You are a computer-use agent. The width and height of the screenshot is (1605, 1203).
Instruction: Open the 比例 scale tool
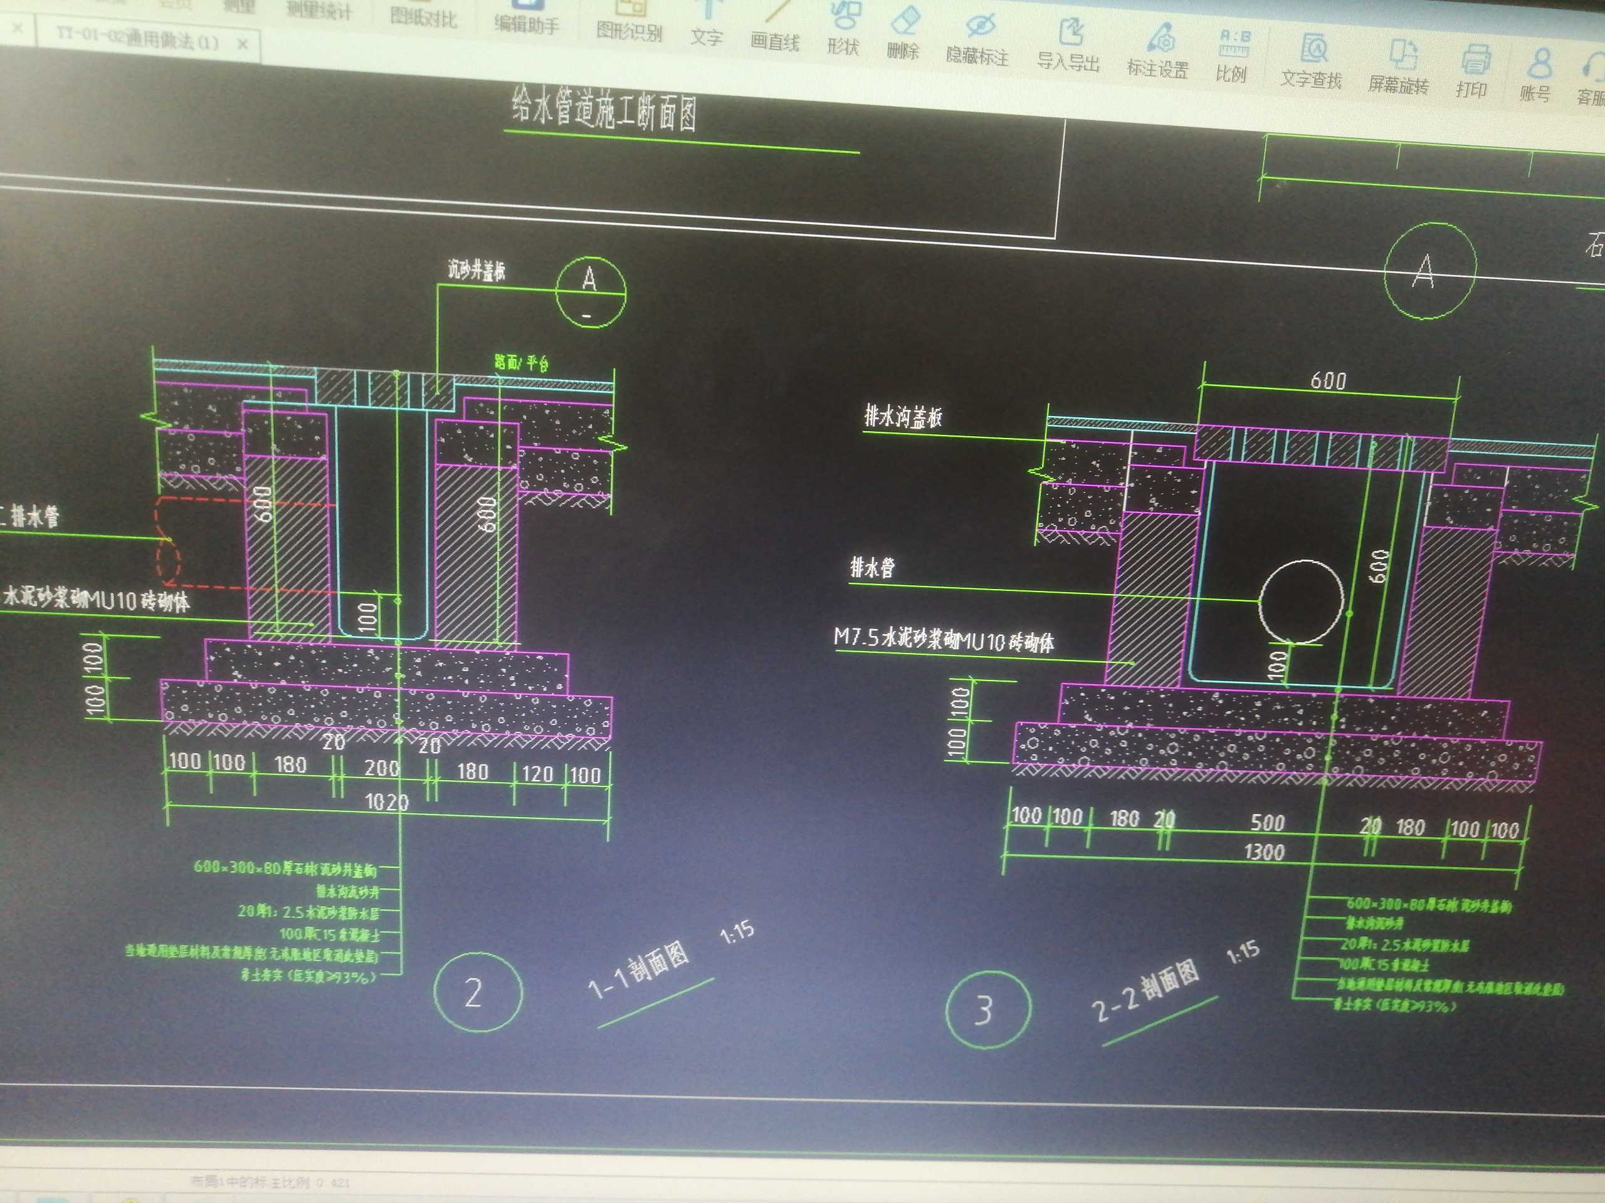1232,56
